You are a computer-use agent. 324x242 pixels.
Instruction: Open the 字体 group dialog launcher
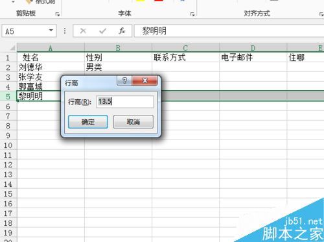click(192, 14)
